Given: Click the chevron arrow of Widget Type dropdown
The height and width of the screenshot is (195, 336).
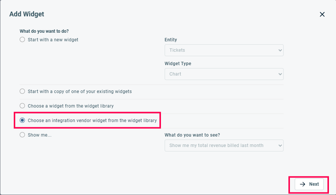Looking at the screenshot, I should coord(280,74).
